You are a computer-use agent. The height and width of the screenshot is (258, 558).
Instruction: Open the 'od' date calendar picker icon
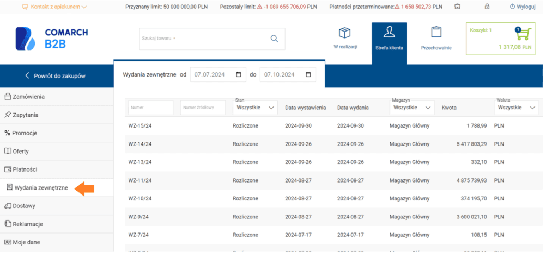click(x=239, y=75)
